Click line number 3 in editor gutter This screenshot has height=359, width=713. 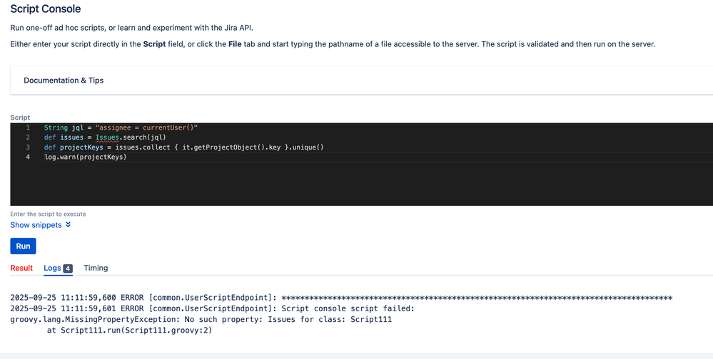(28, 147)
